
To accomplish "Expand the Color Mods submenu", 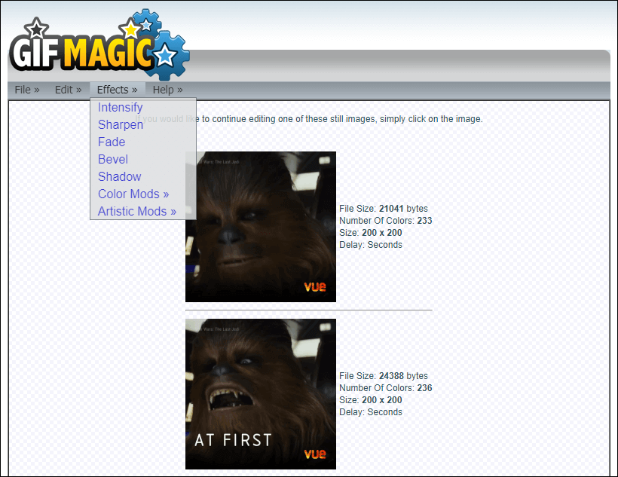I will 133,194.
